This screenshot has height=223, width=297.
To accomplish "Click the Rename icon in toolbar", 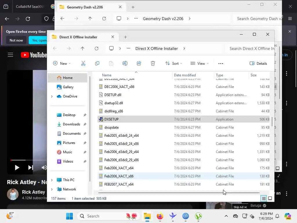I will click(125, 63).
